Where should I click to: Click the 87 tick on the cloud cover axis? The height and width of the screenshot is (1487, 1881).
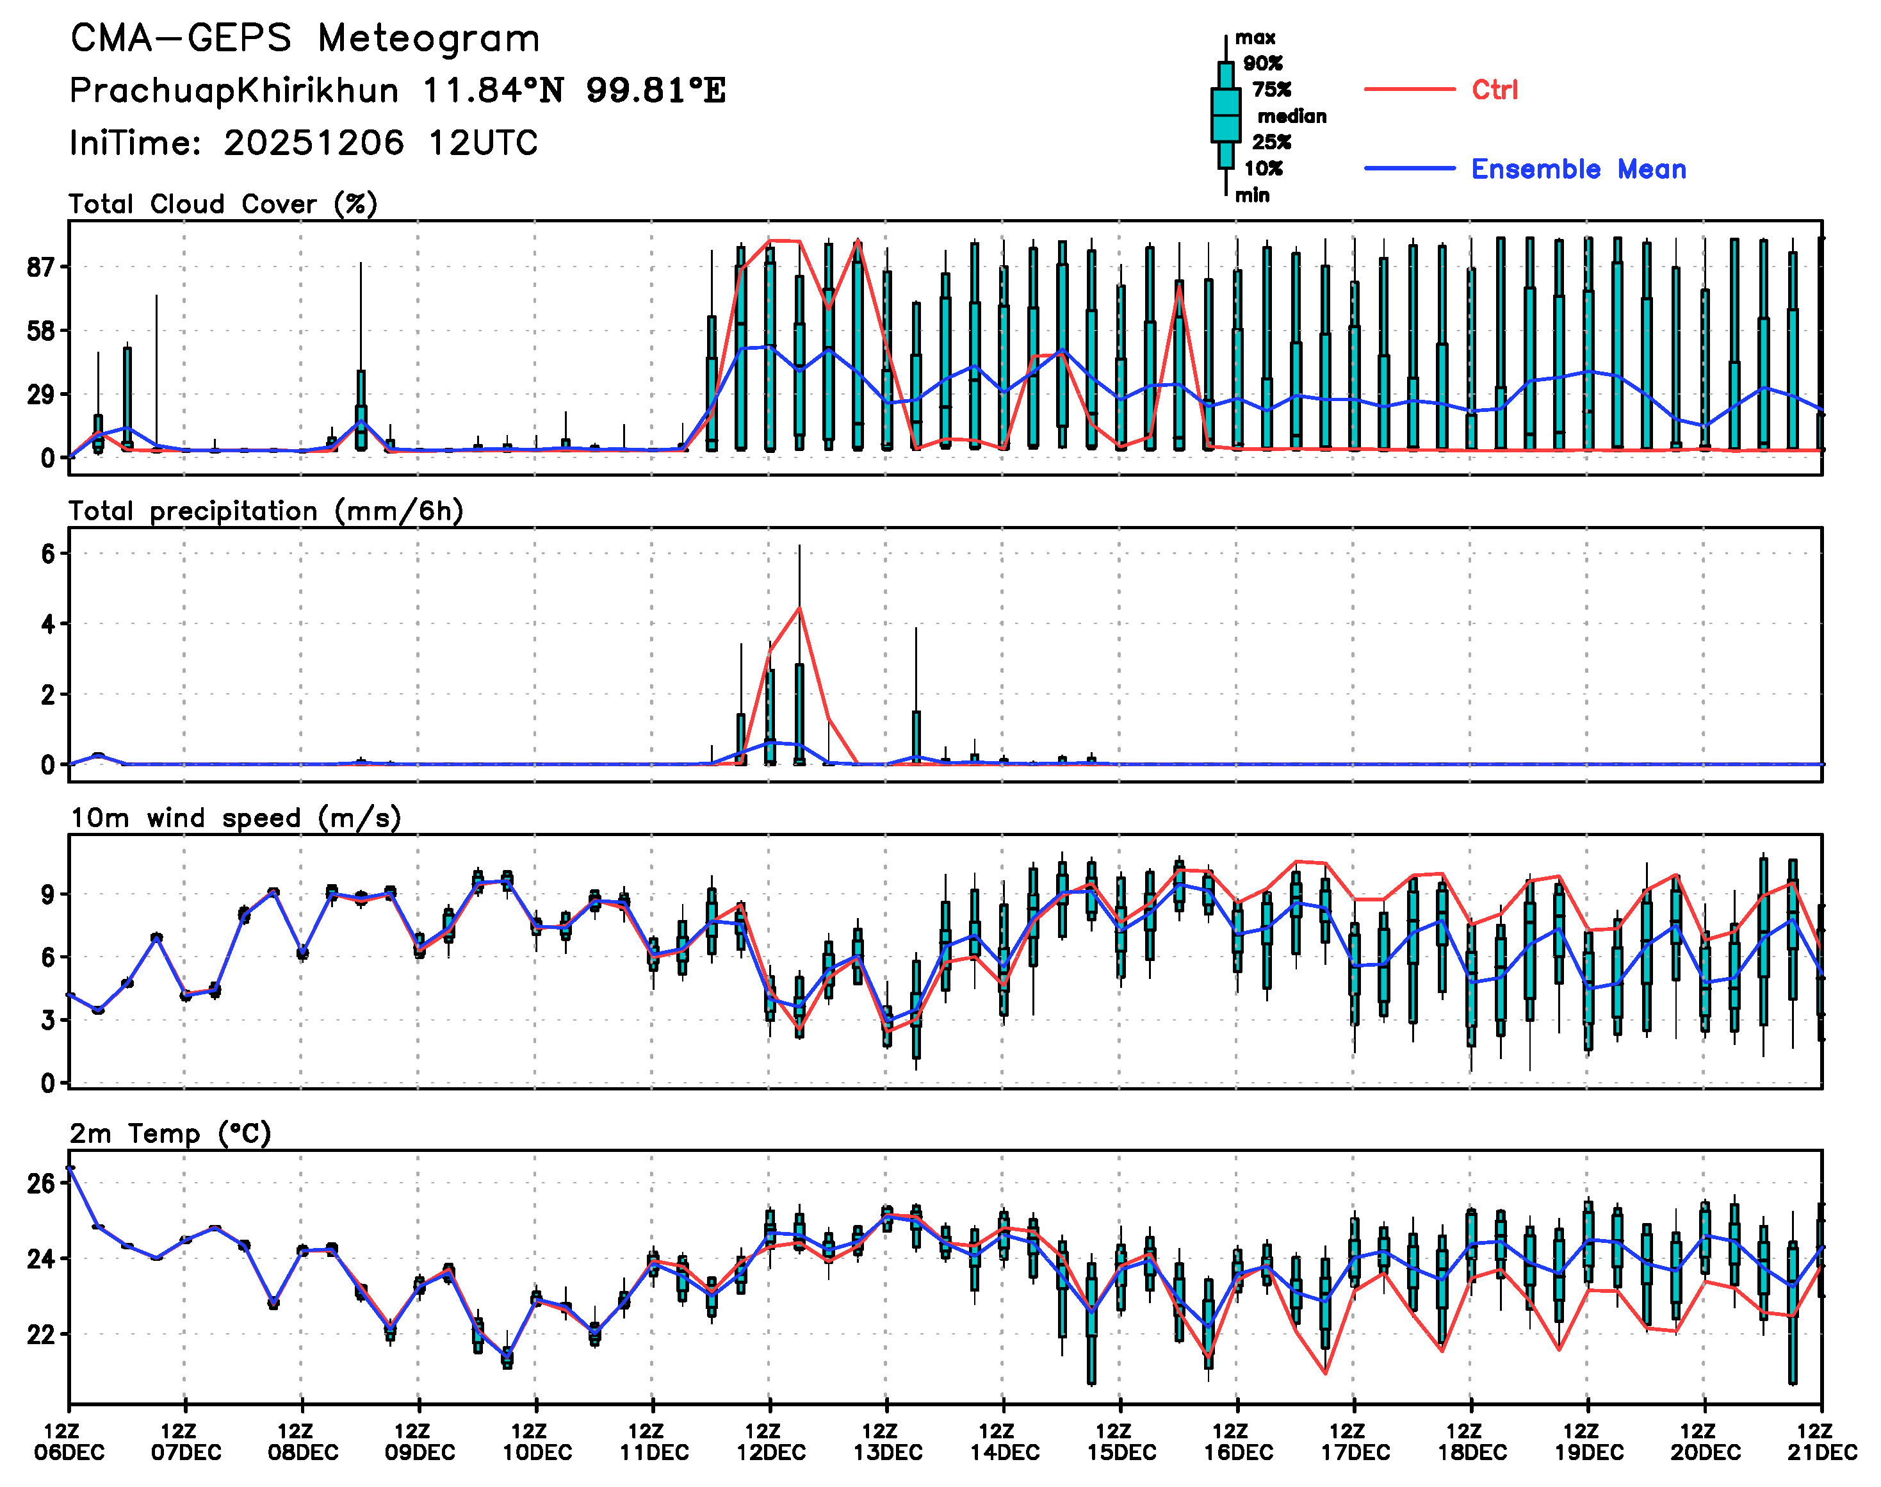41,267
